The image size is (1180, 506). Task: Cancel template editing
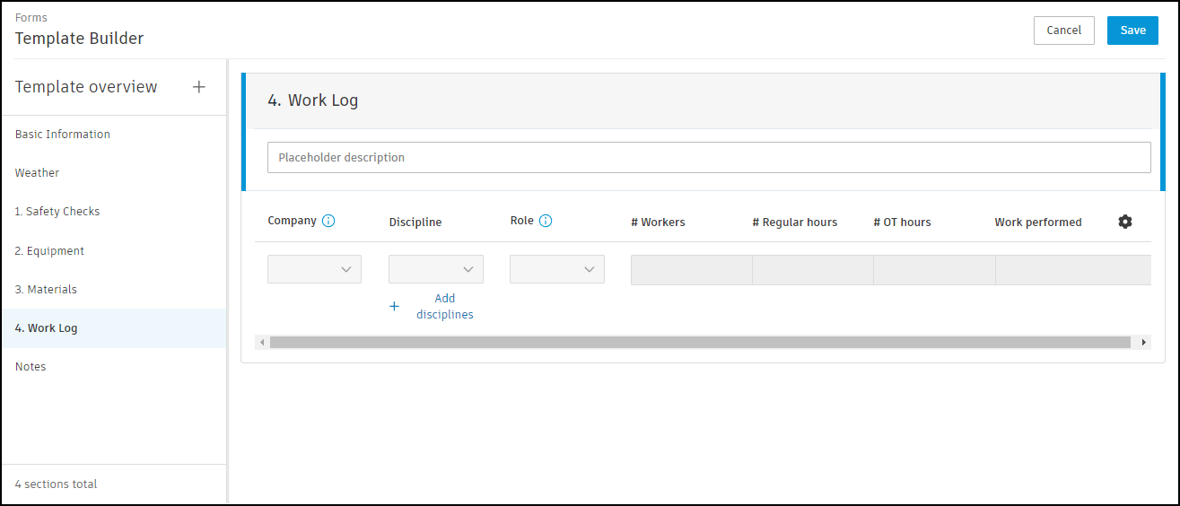(1063, 31)
